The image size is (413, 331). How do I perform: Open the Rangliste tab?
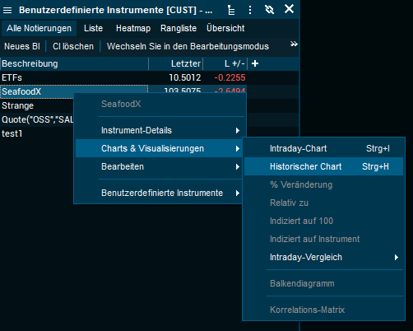(179, 28)
